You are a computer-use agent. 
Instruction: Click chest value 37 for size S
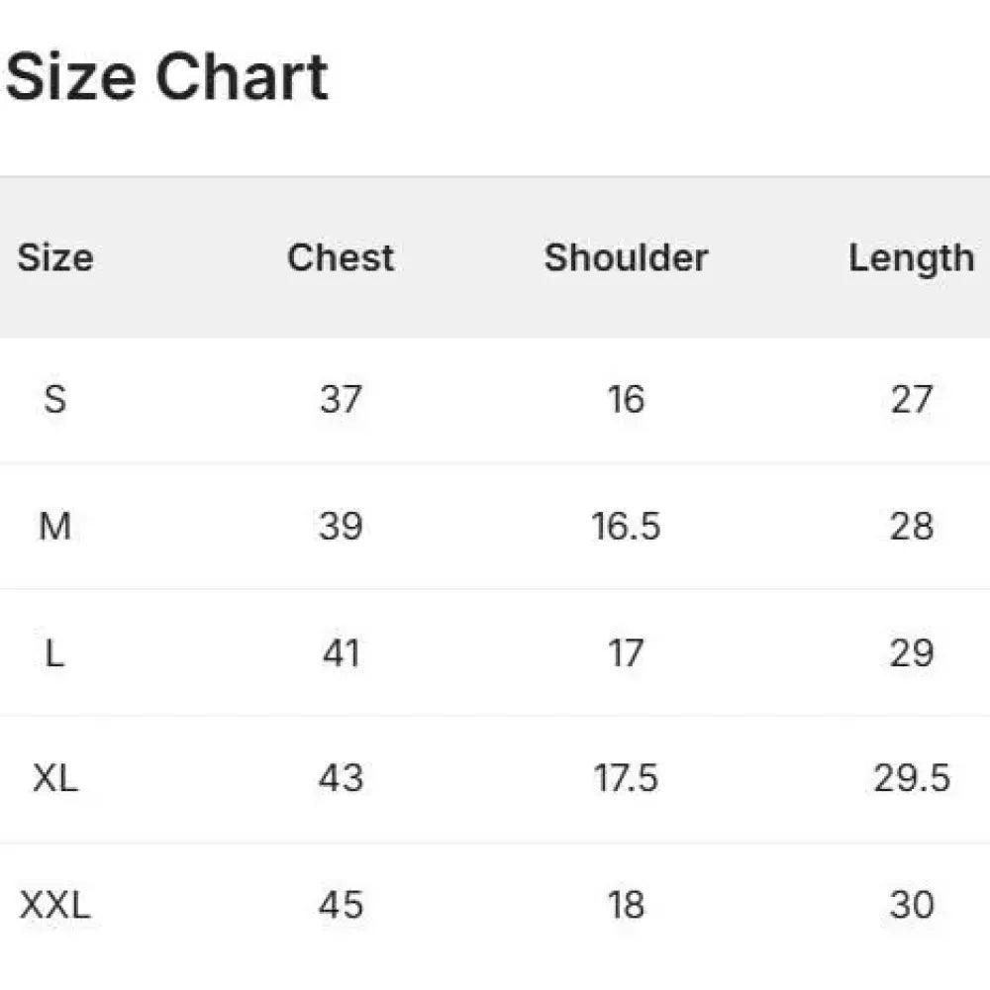tap(341, 399)
